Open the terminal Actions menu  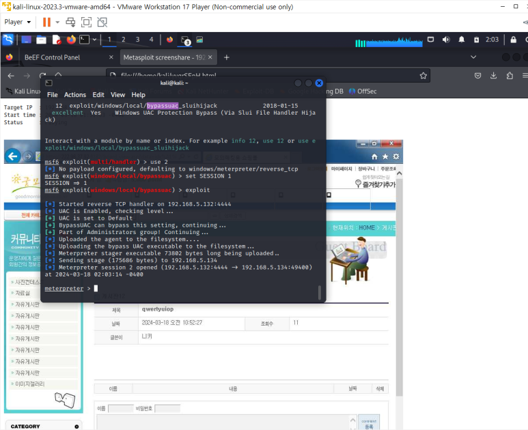pyautogui.click(x=75, y=95)
